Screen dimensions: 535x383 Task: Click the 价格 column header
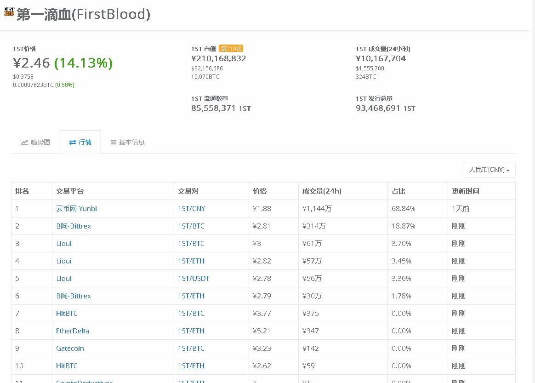coord(260,191)
